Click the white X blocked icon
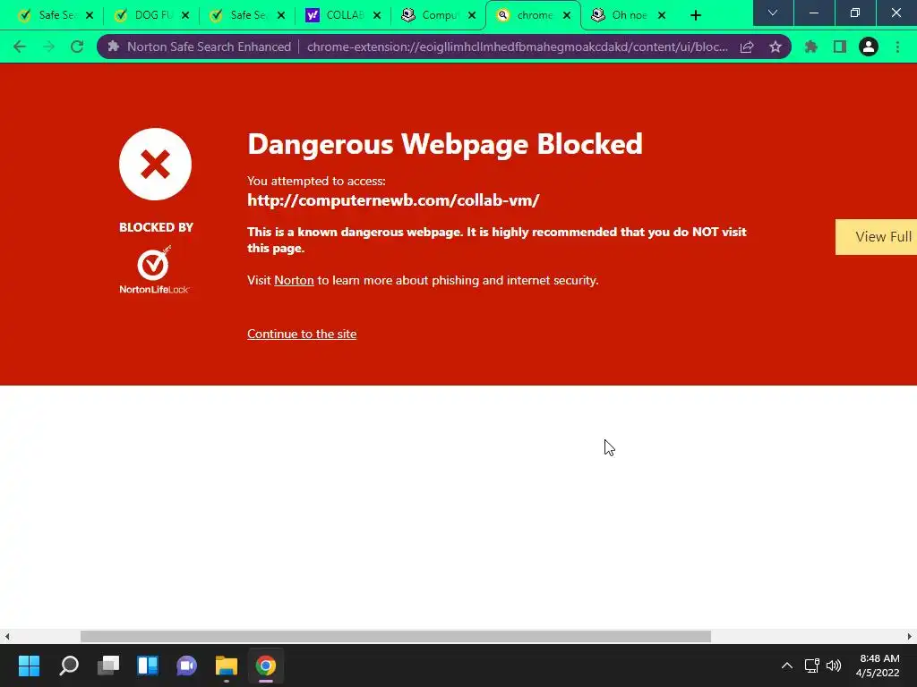 point(155,165)
